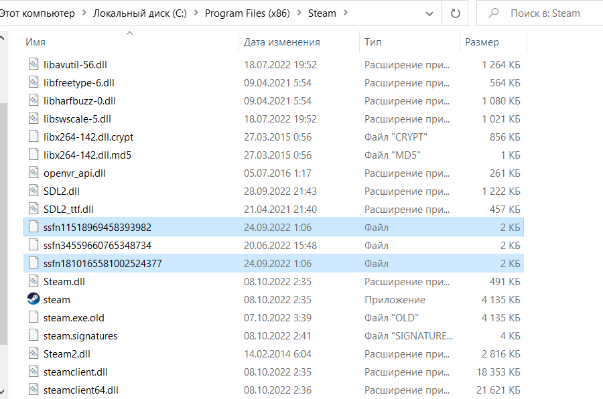This screenshot has height=399, width=603.
Task: Click the libswscale-5.dll file icon
Action: pyautogui.click(x=33, y=118)
